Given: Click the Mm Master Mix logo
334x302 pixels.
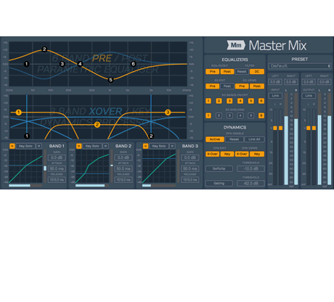Looking at the screenshot, I should [x=266, y=45].
